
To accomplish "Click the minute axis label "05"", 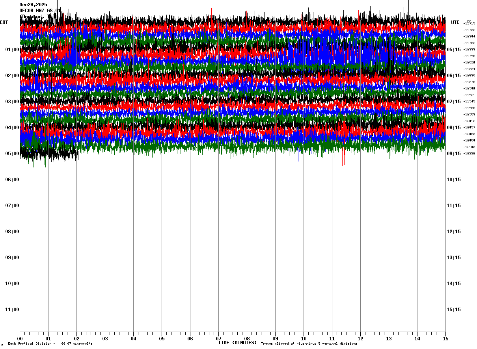I will [x=162, y=338].
